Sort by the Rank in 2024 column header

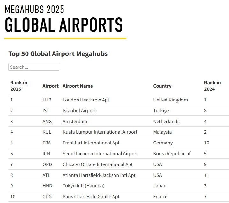click(x=212, y=86)
